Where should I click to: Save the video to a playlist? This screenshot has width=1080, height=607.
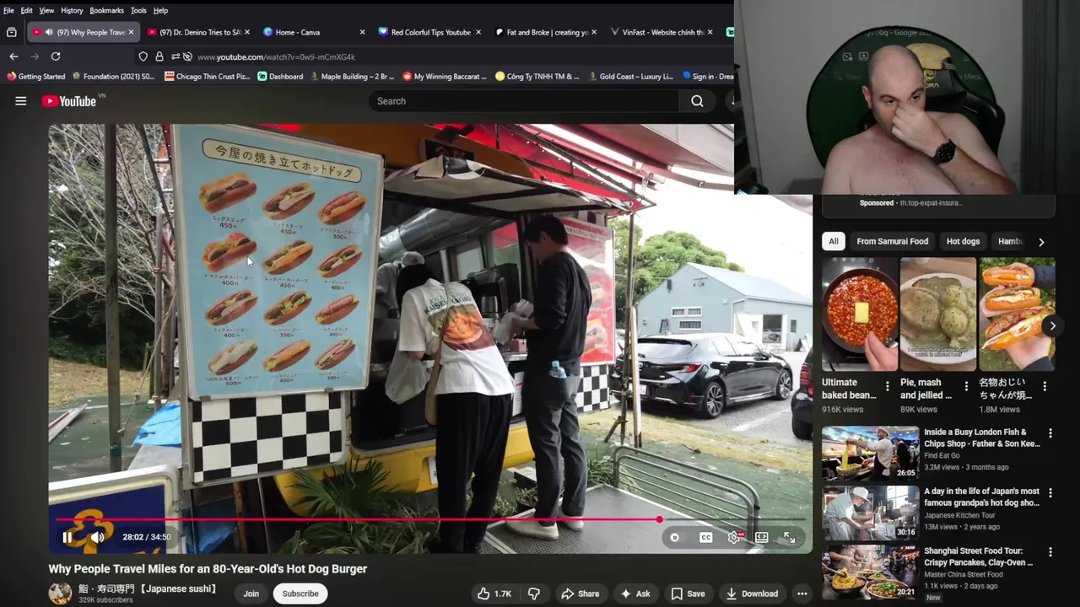tap(688, 594)
